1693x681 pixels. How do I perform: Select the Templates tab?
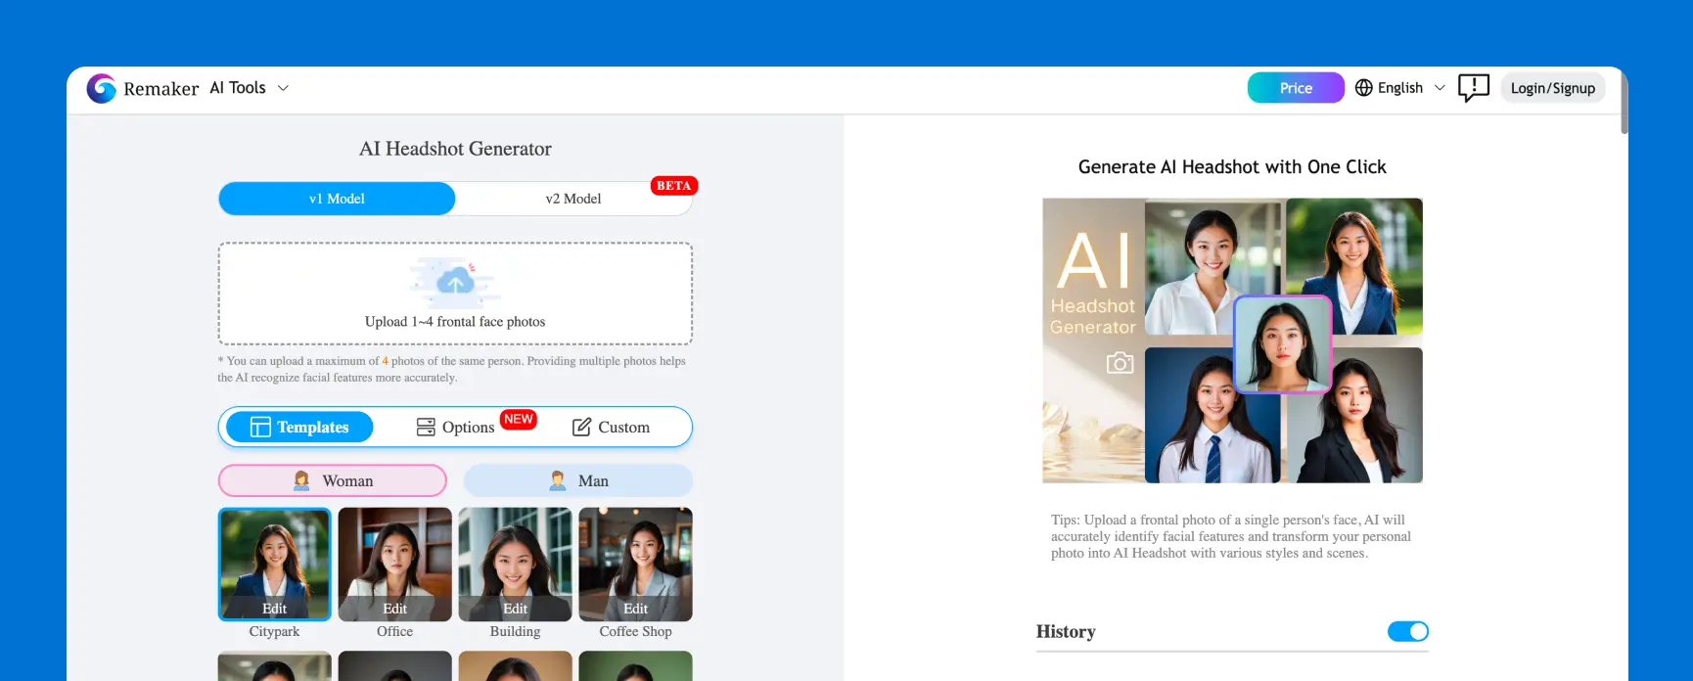pyautogui.click(x=299, y=427)
